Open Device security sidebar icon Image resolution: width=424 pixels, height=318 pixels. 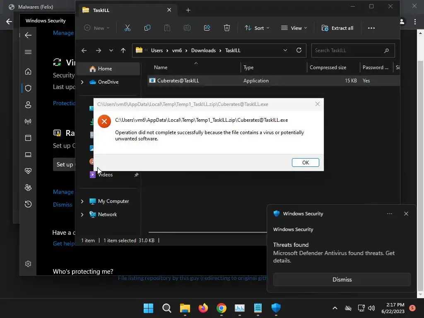click(28, 154)
